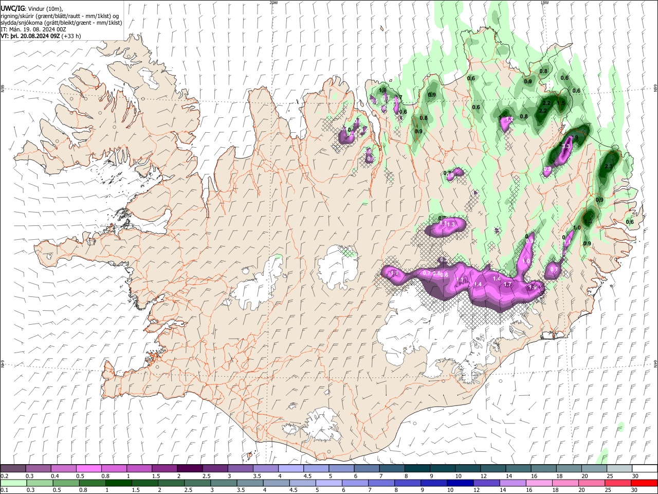
Task: Click the '0.2' label in snow legend
Action: (5, 476)
